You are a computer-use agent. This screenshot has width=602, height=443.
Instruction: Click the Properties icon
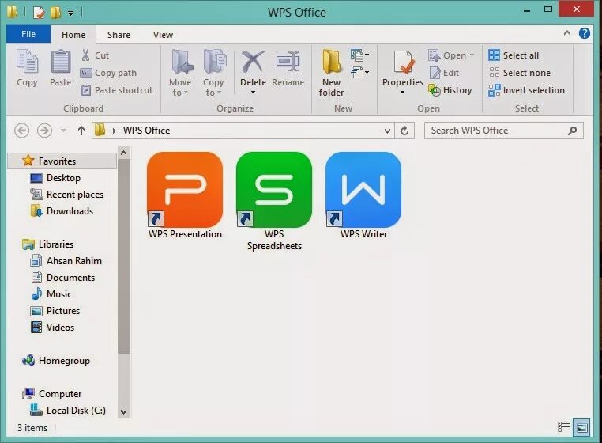pos(403,61)
